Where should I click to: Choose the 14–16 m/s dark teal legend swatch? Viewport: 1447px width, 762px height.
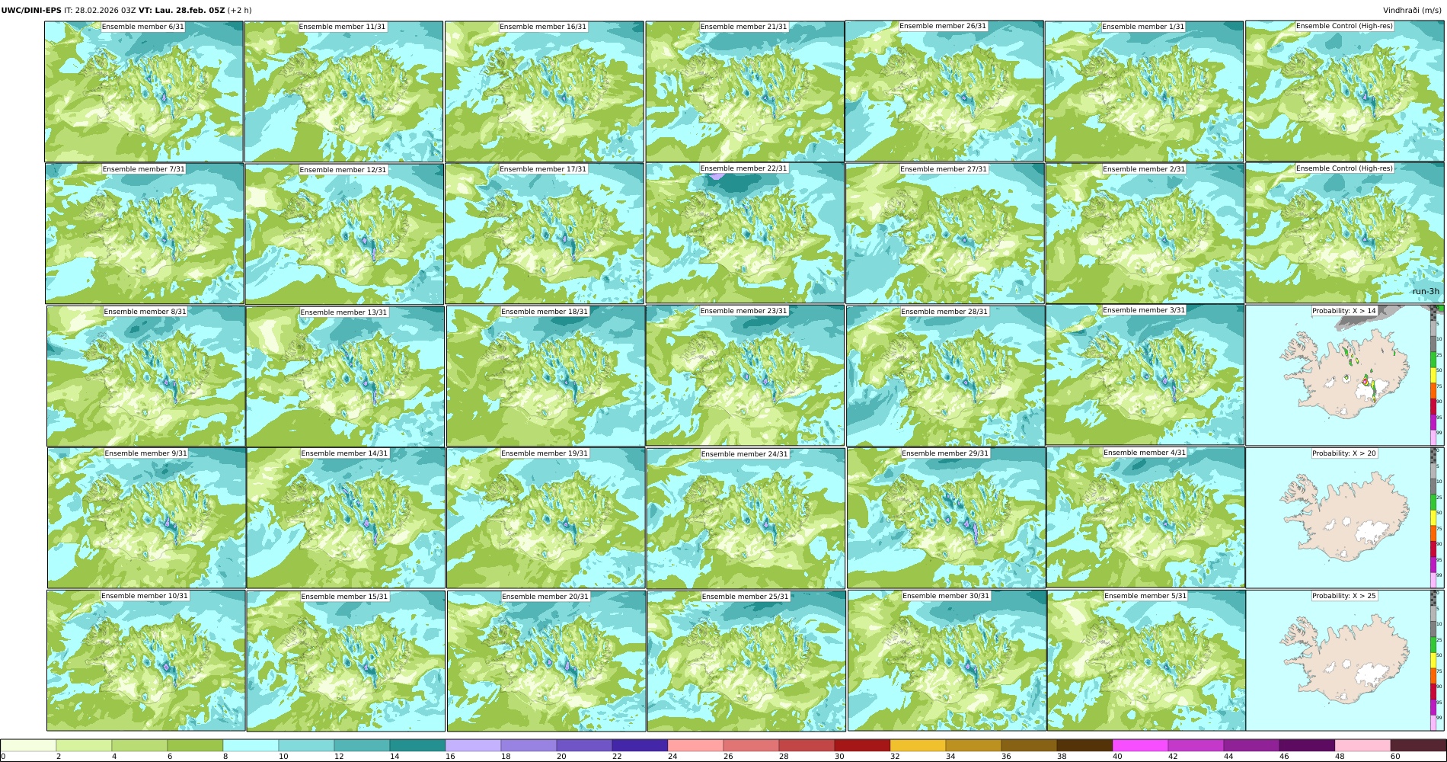[417, 745]
